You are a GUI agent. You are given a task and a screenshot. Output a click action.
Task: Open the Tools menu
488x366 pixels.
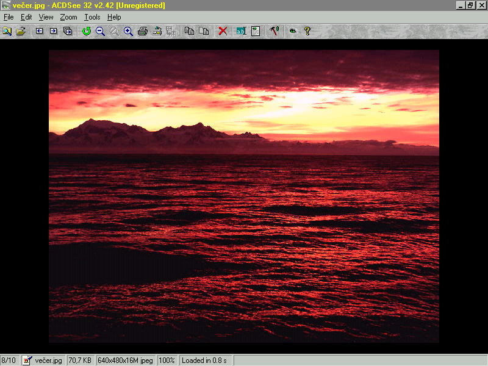(92, 17)
